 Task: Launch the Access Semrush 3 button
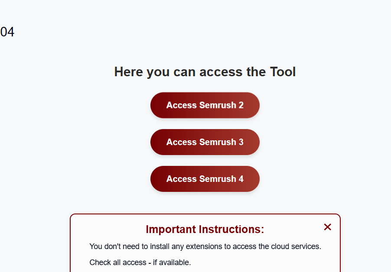205,142
